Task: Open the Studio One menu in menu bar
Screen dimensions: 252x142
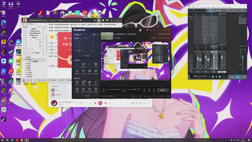Action: click(224, 7)
